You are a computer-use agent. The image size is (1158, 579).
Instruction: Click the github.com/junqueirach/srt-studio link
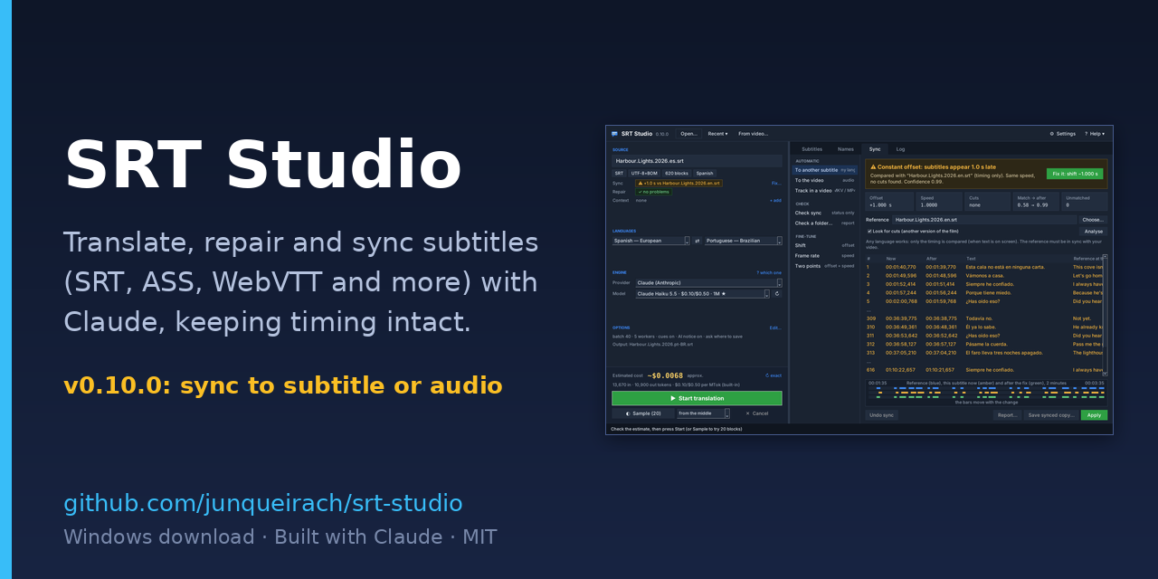[x=262, y=503]
